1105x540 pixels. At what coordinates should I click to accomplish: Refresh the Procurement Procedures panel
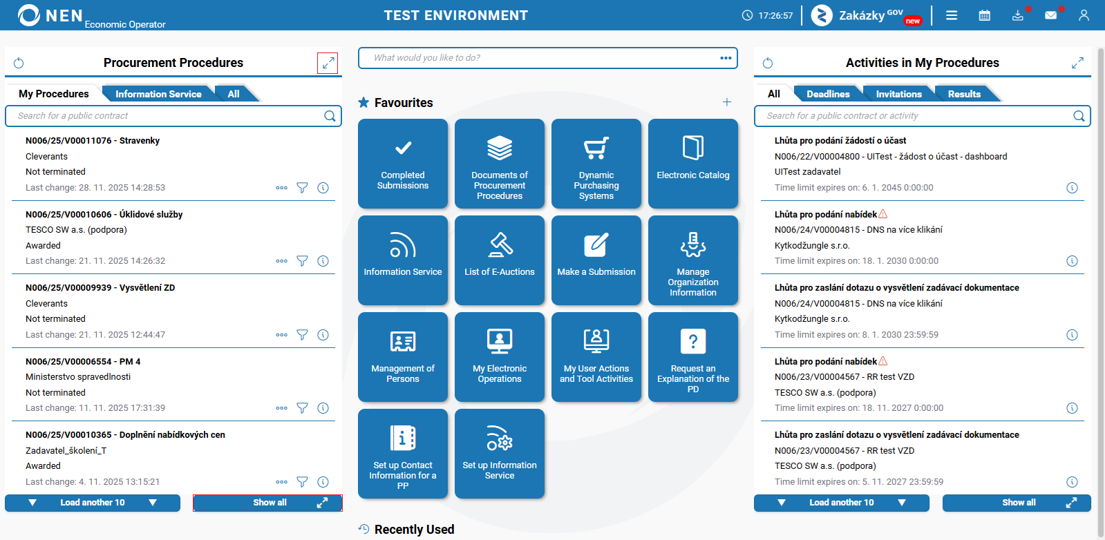(x=19, y=63)
